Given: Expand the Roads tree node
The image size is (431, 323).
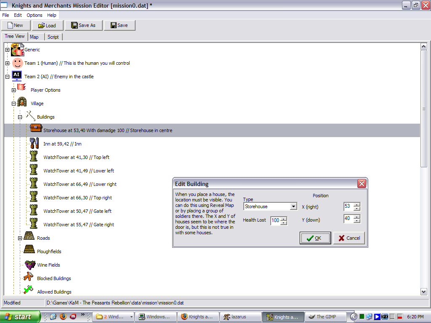Looking at the screenshot, I should (20, 238).
